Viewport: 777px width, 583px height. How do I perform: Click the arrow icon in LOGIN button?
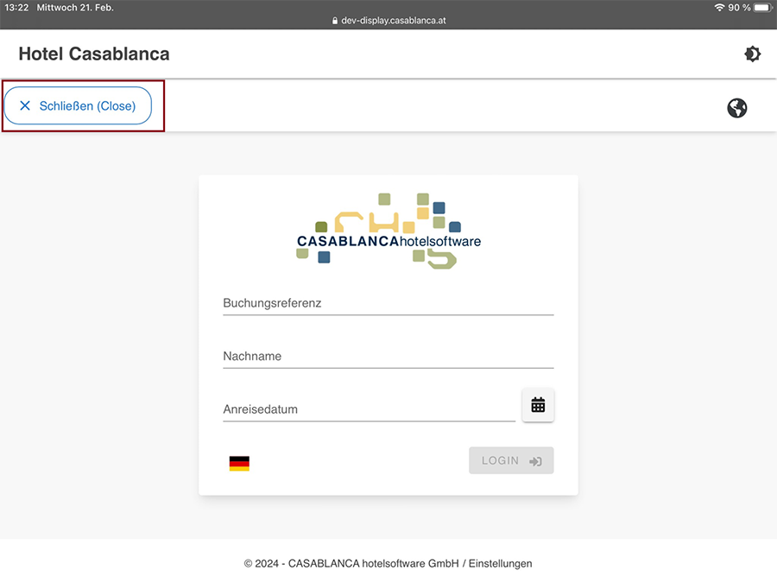tap(536, 461)
